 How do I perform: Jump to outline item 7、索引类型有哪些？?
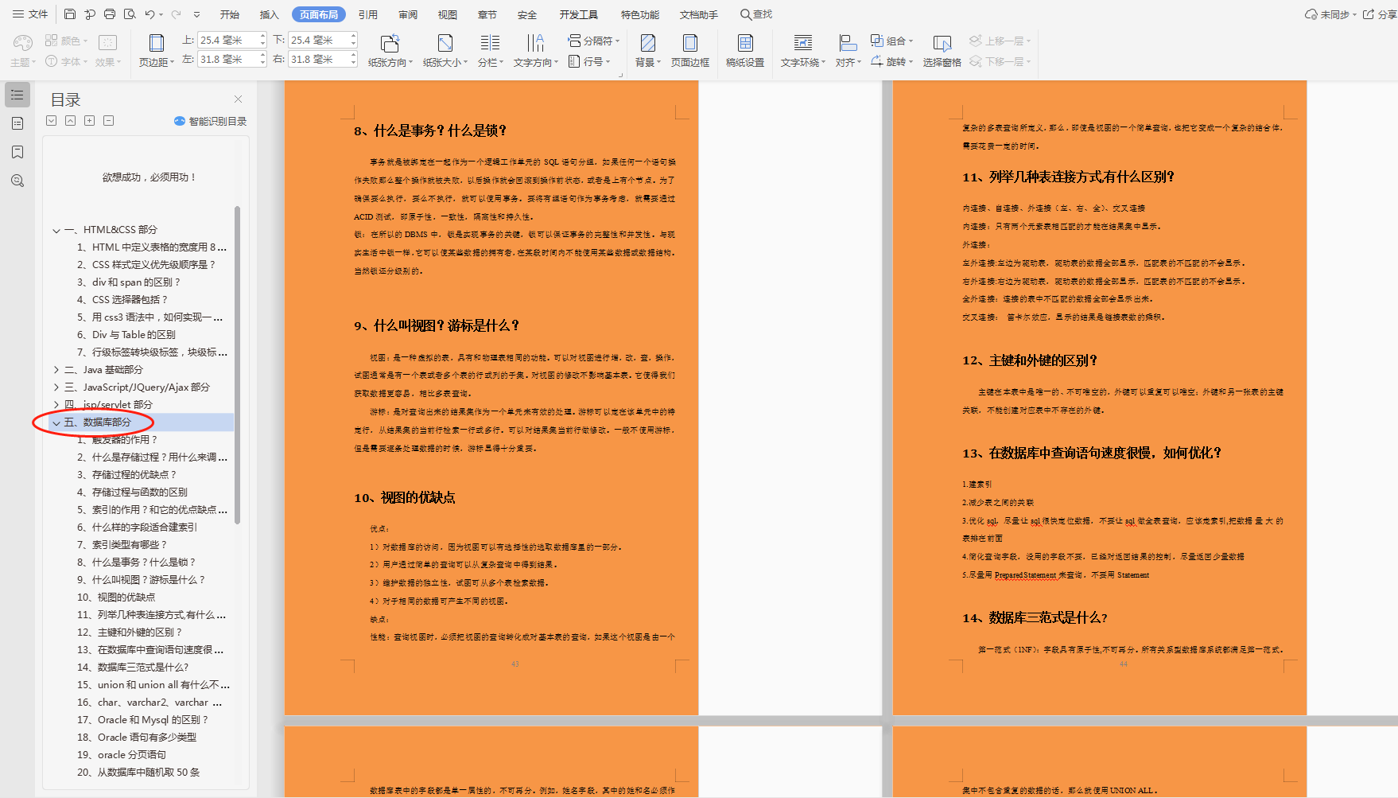point(122,544)
